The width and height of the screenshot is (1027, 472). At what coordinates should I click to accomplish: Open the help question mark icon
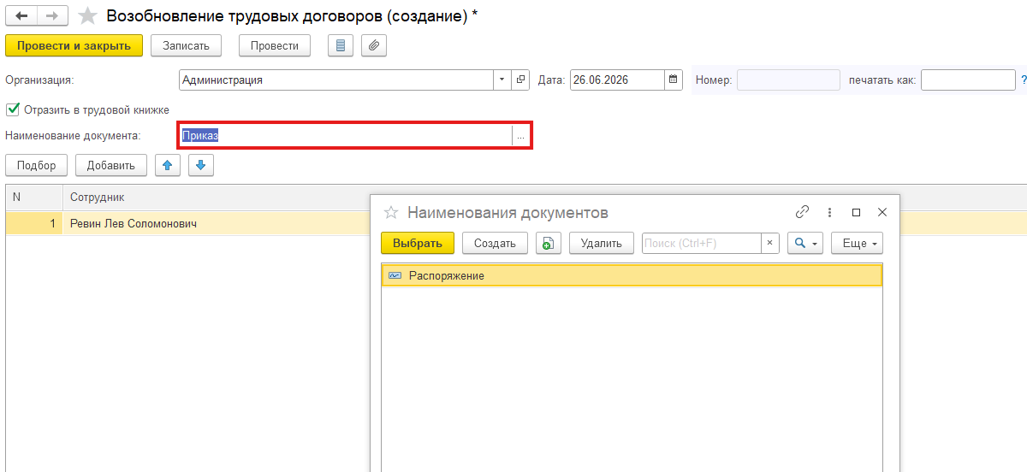(1023, 80)
